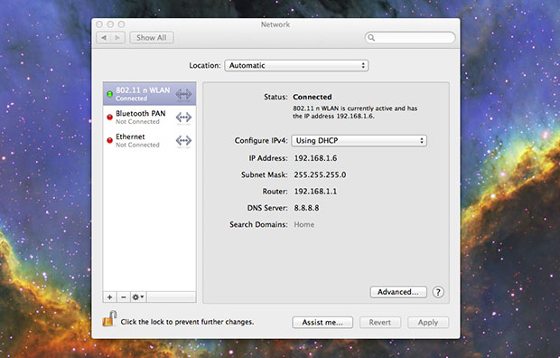
Task: Select Ethernet in service list
Action: click(149, 140)
